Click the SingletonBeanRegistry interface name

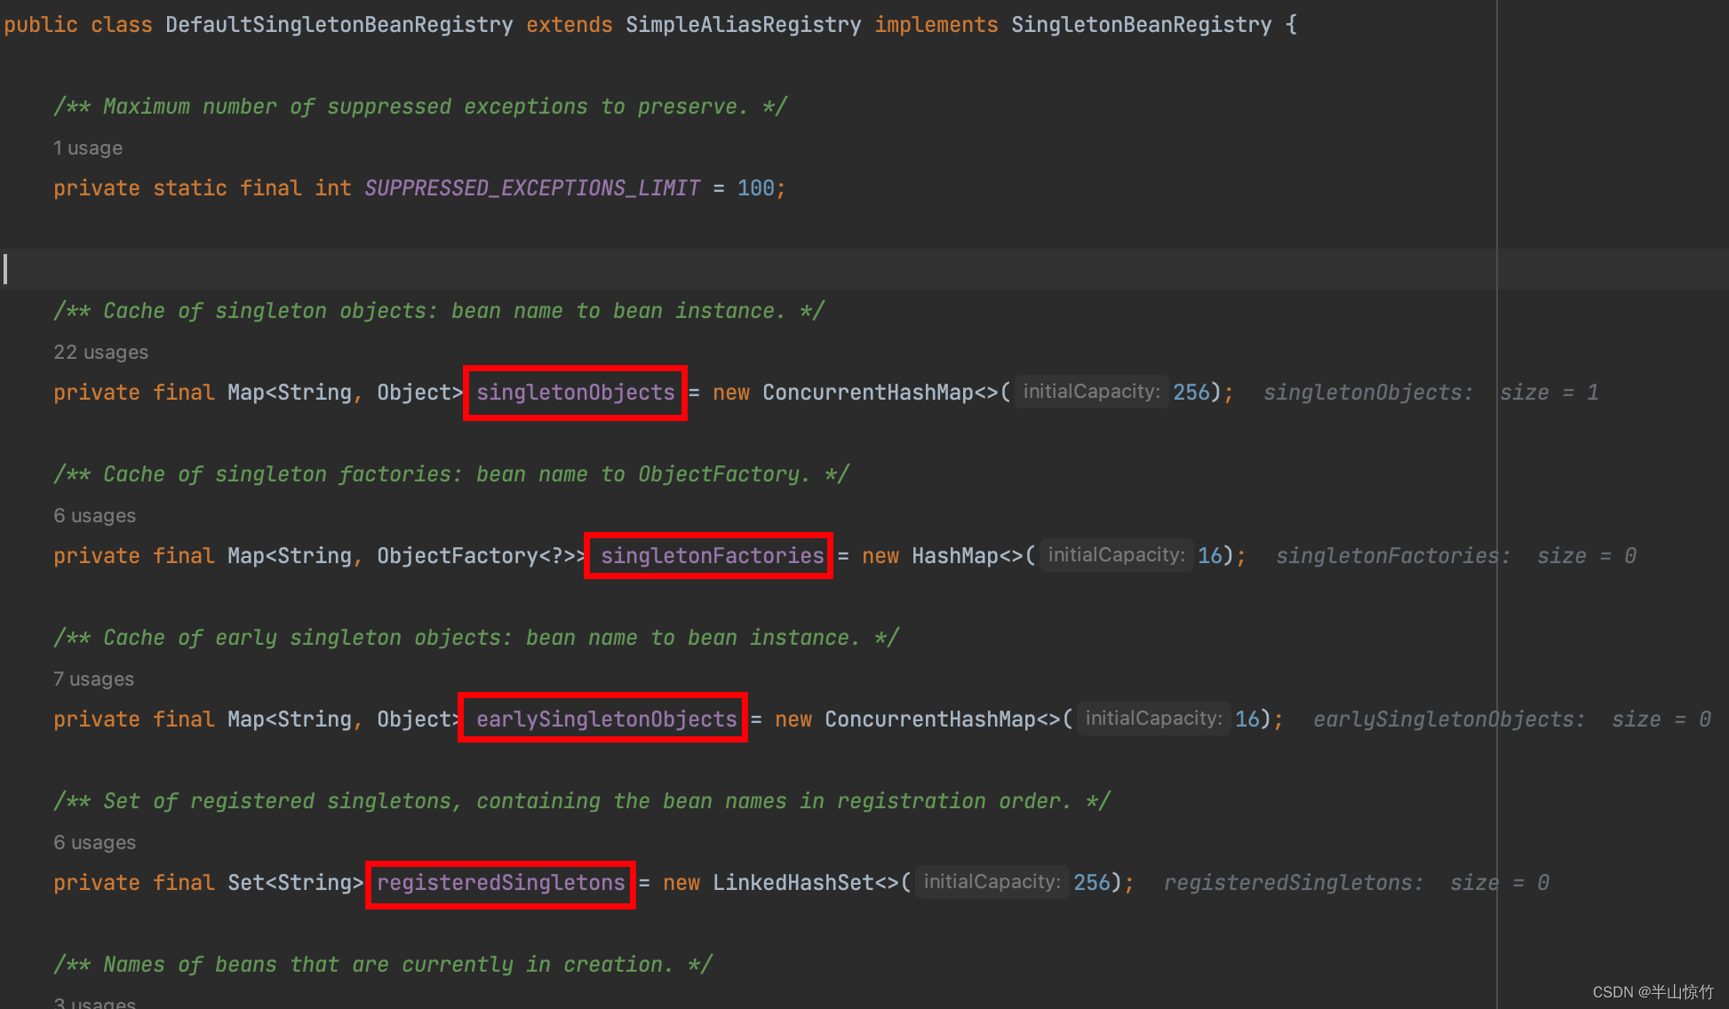pos(1141,25)
